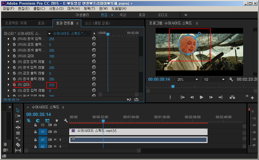Click program monitor timecode 00:00:35:14
Viewport: 259px width, 160px height.
click(x=159, y=79)
